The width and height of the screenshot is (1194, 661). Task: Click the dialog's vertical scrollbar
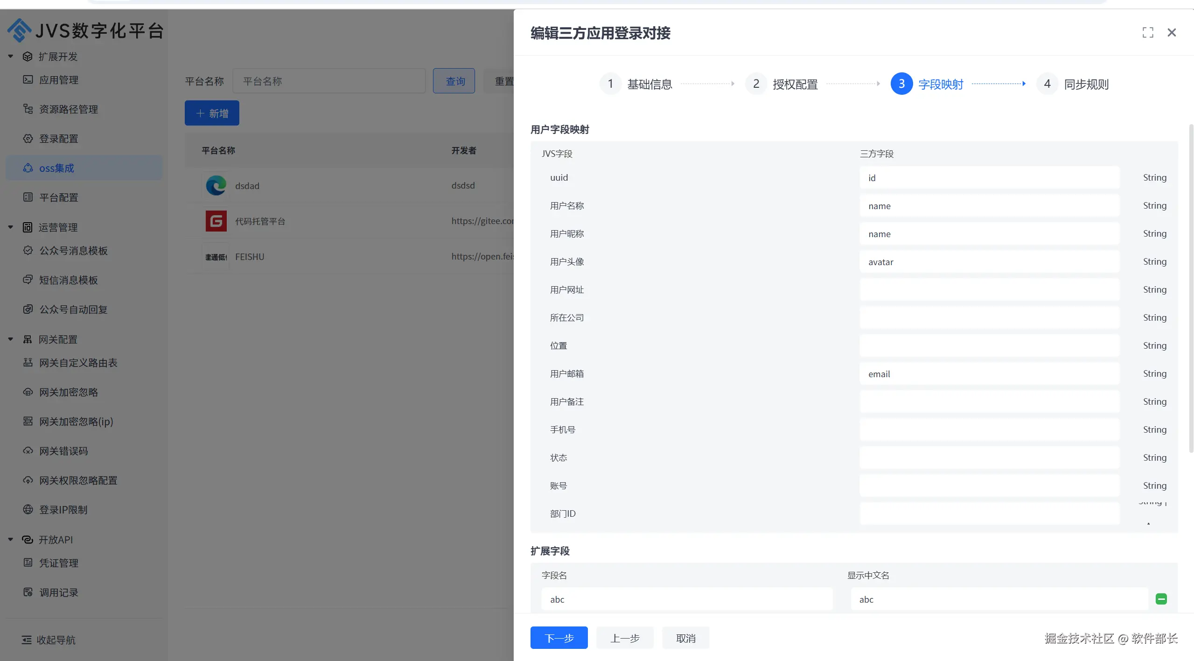(1191, 289)
